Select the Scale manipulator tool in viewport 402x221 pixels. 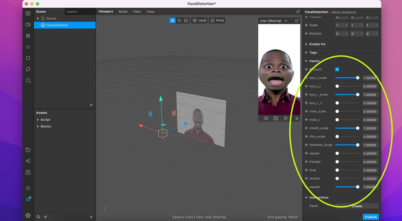[x=186, y=20]
